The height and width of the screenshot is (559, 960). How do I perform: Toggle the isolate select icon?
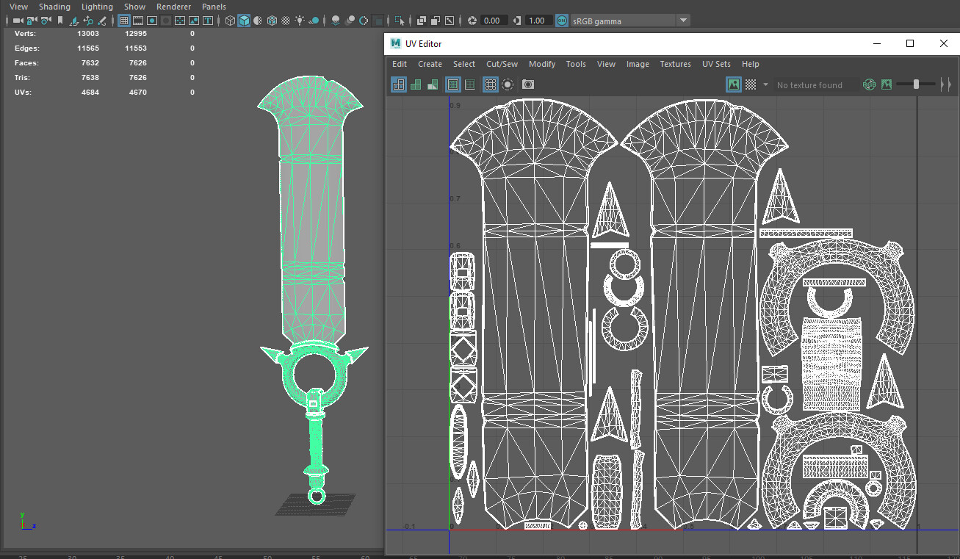coord(508,84)
